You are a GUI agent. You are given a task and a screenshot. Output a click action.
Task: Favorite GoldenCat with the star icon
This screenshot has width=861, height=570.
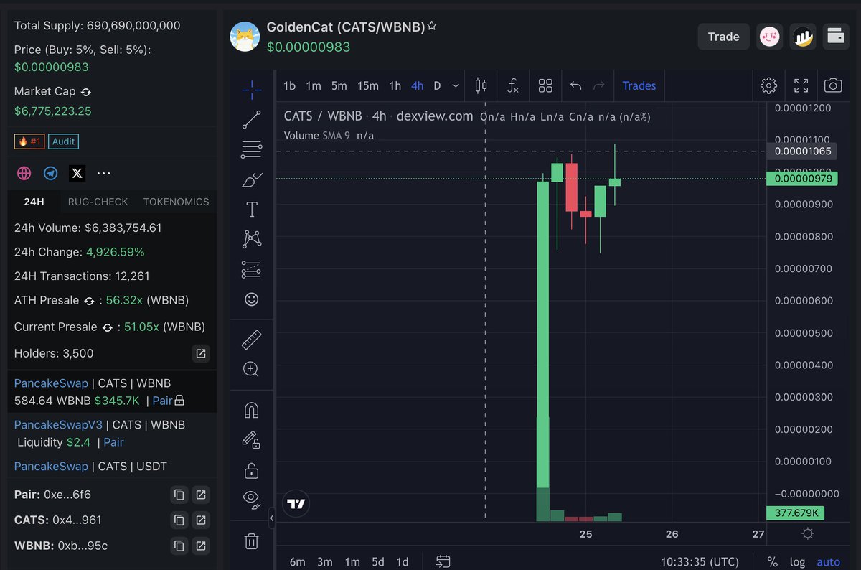click(x=432, y=26)
